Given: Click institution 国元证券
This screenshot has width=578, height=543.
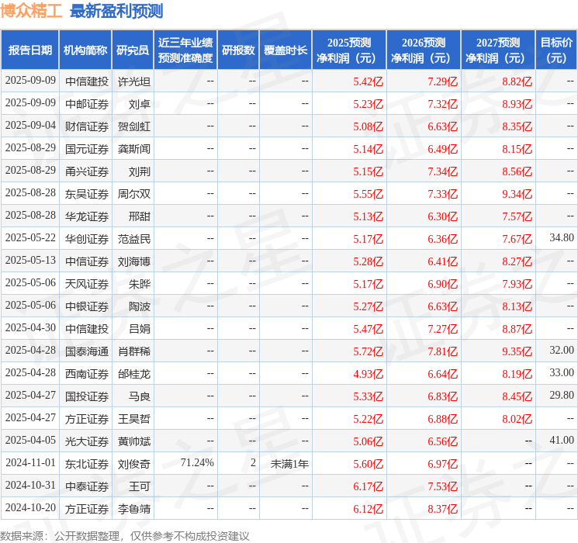Looking at the screenshot, I should point(87,149).
